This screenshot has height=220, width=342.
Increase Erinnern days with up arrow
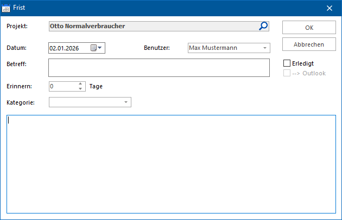[80, 84]
